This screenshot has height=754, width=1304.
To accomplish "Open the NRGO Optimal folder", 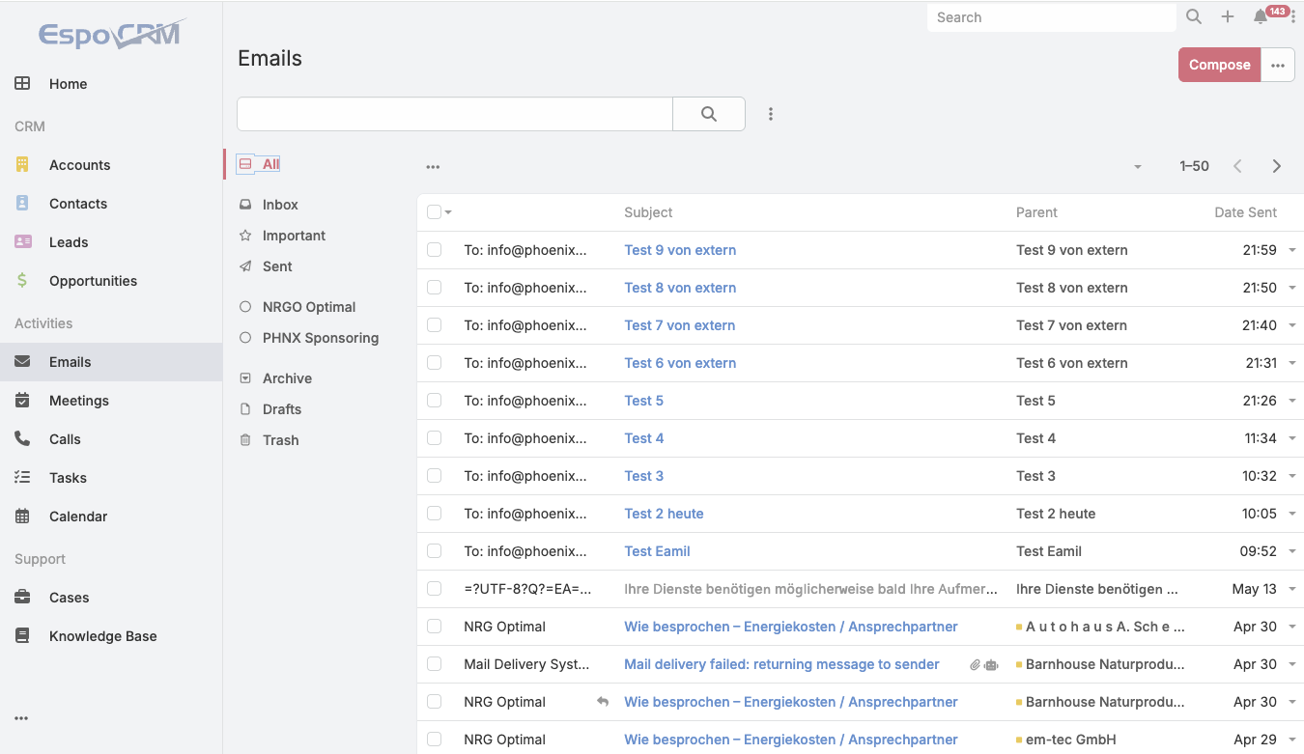I will (308, 307).
